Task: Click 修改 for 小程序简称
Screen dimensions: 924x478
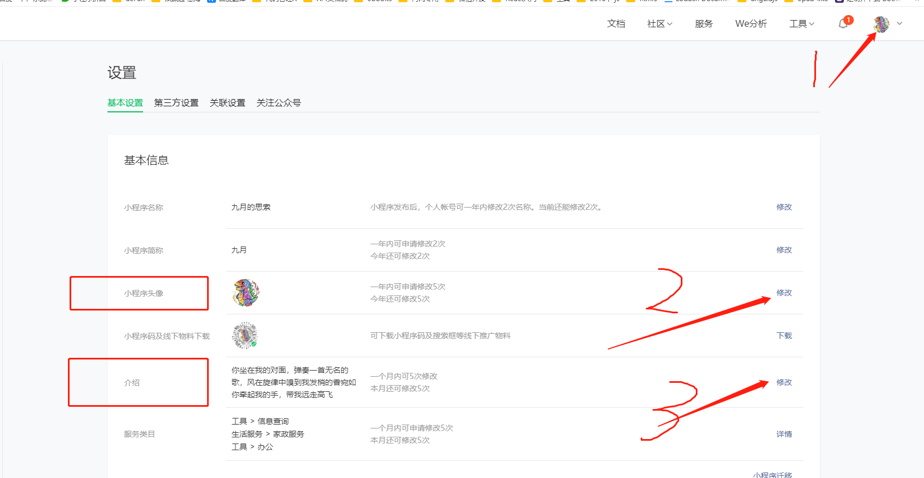Action: click(x=784, y=250)
